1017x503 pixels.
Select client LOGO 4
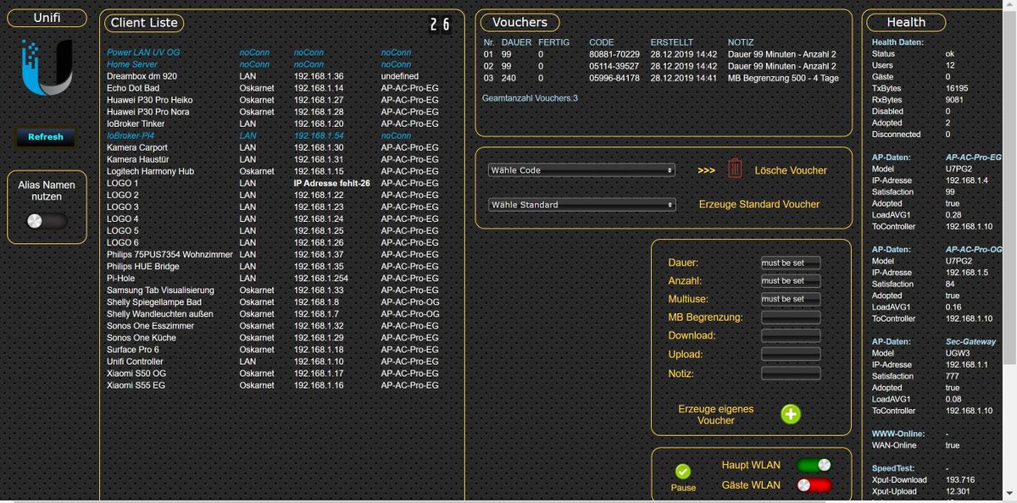(x=123, y=218)
